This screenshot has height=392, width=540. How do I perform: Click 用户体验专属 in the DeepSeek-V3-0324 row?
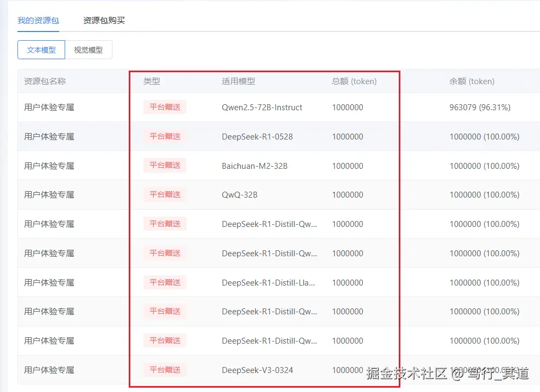click(x=49, y=370)
